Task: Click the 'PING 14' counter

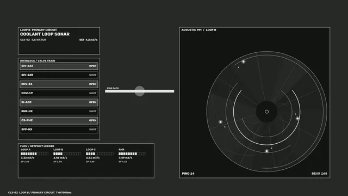Action: tap(188, 174)
